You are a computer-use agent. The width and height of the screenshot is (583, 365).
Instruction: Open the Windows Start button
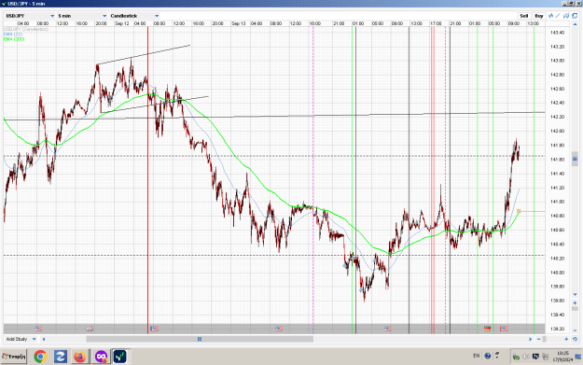(x=14, y=357)
